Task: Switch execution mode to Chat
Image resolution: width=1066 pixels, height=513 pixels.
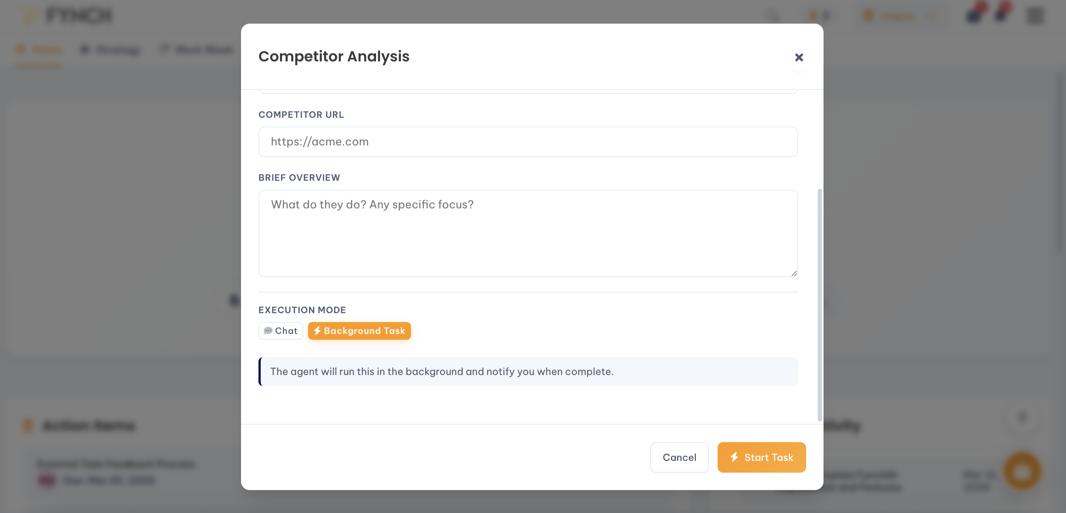Action: (281, 331)
